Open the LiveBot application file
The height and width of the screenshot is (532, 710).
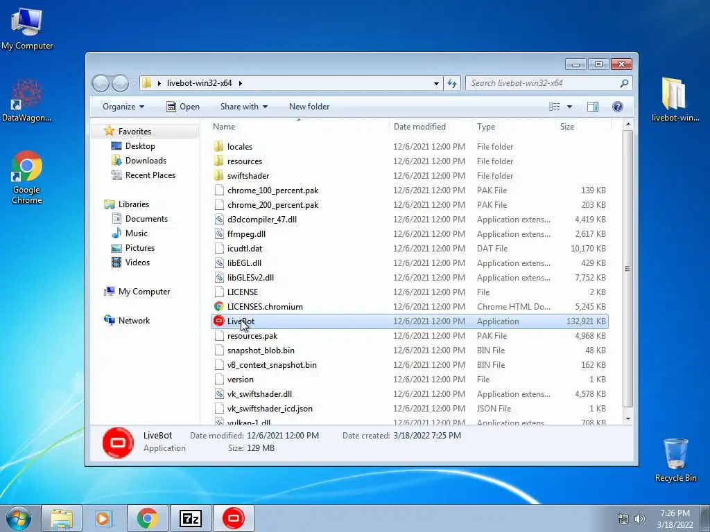[409, 321]
